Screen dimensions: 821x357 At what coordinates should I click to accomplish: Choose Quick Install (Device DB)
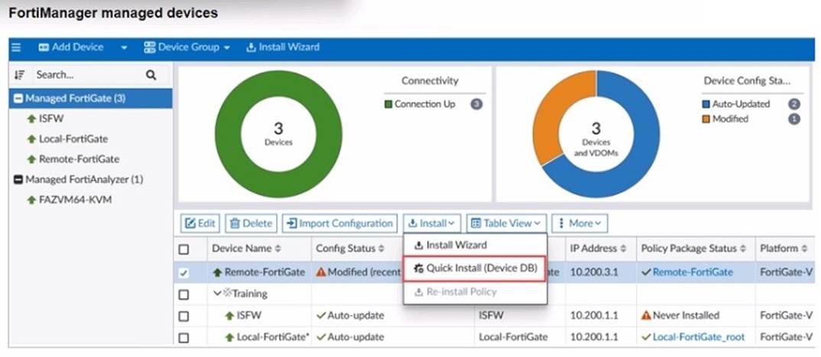(x=475, y=268)
